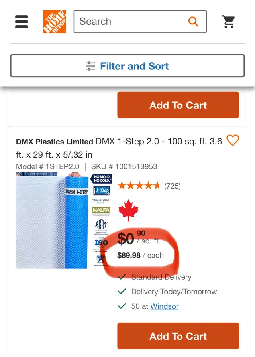The height and width of the screenshot is (357, 255).
Task: Click the green Standard Delivery checkmark
Action: point(123,277)
